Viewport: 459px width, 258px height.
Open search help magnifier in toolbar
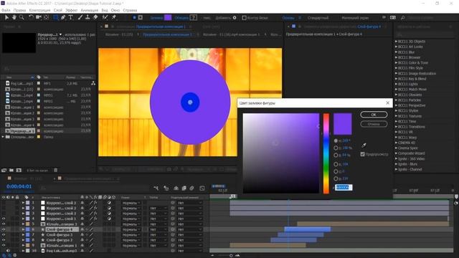[403, 18]
